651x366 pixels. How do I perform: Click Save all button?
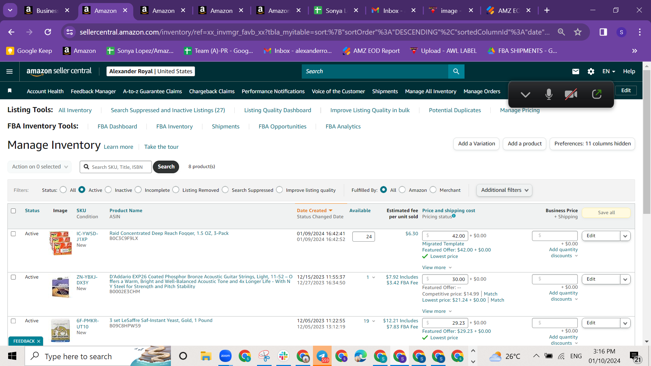click(x=606, y=212)
